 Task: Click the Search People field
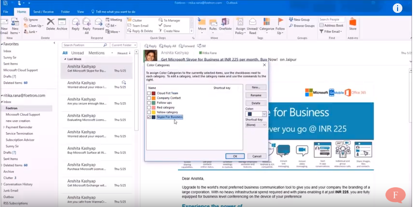(332, 19)
